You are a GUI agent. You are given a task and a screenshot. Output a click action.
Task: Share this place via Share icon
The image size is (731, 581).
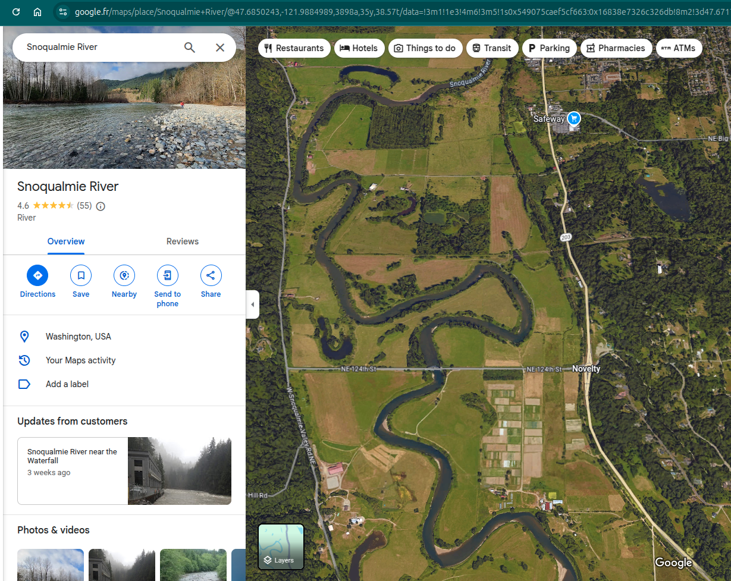(x=211, y=276)
